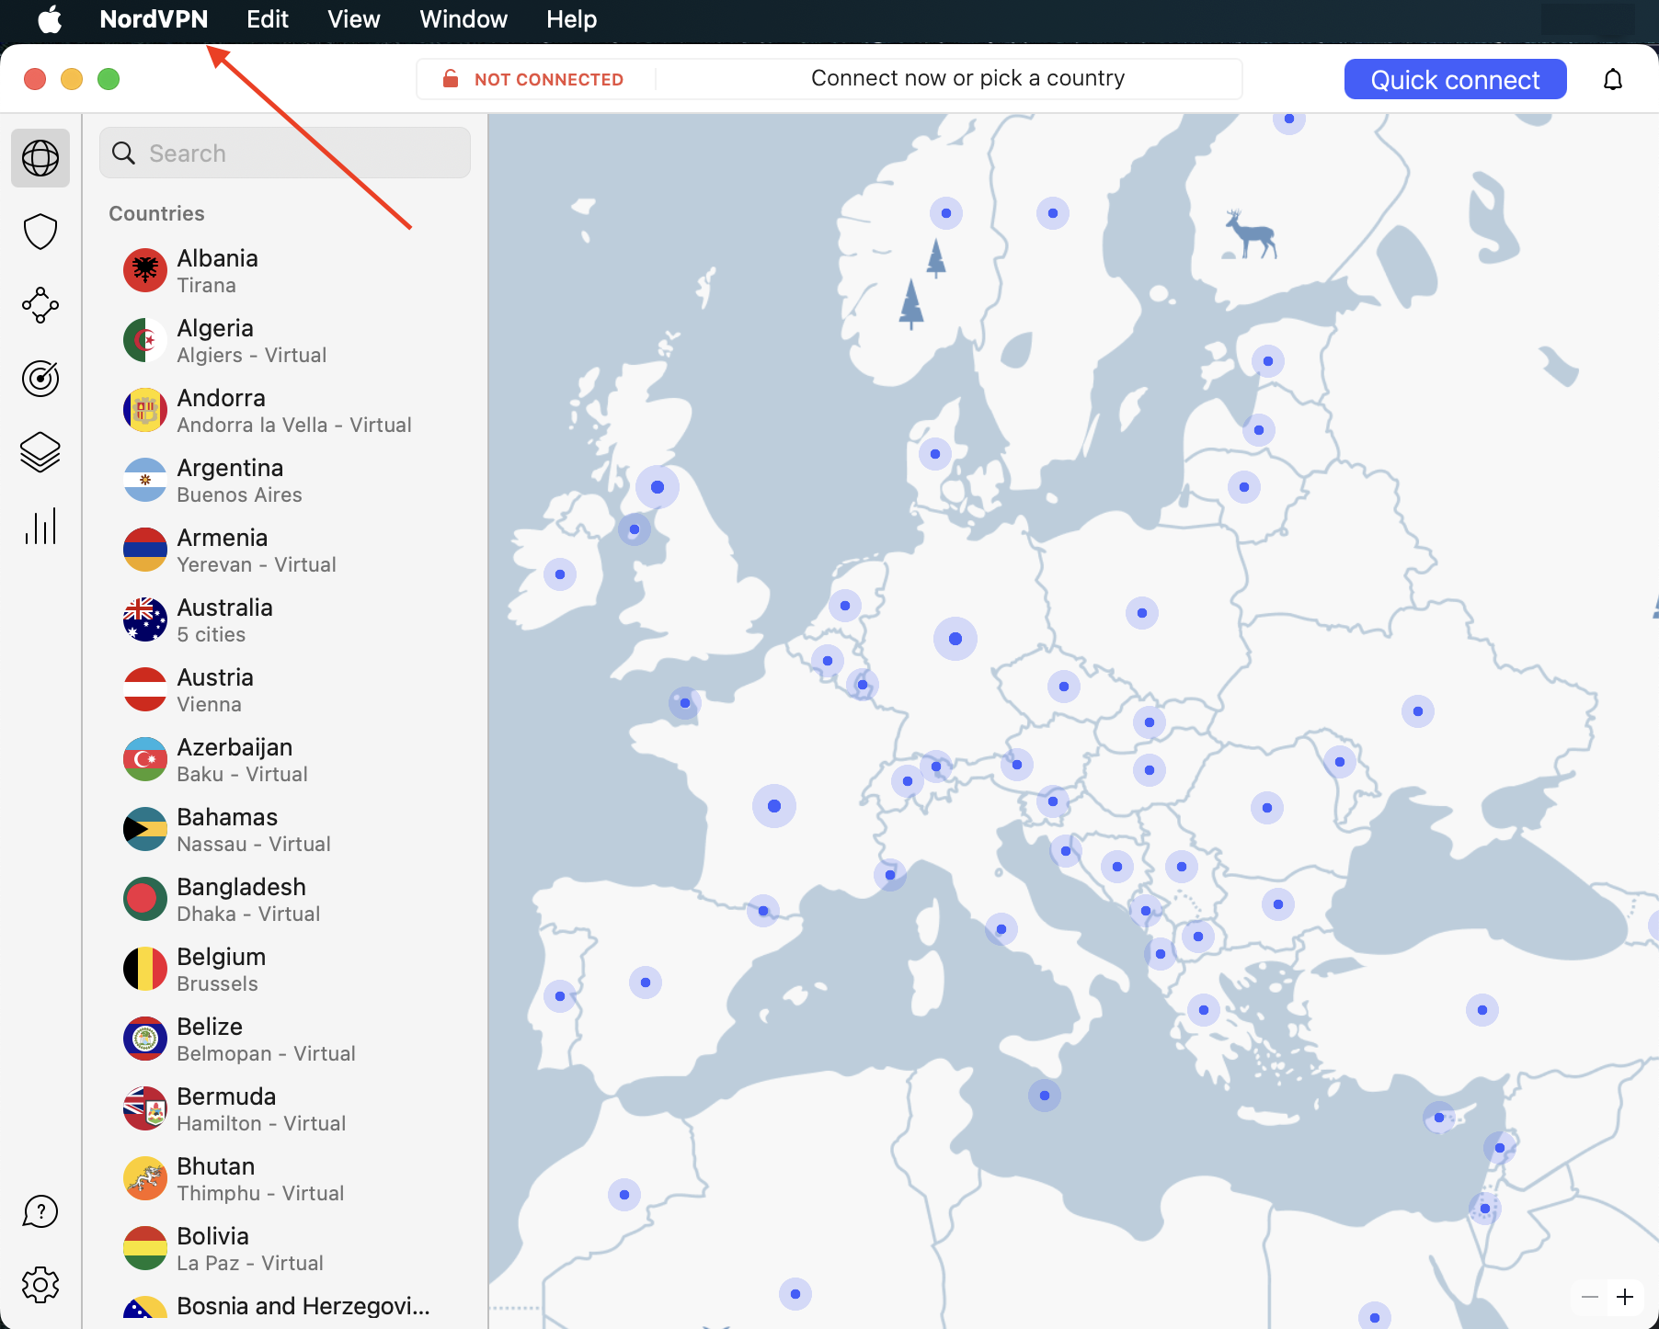Zoom in the map using the plus button
Image resolution: width=1659 pixels, height=1329 pixels.
pos(1626,1297)
